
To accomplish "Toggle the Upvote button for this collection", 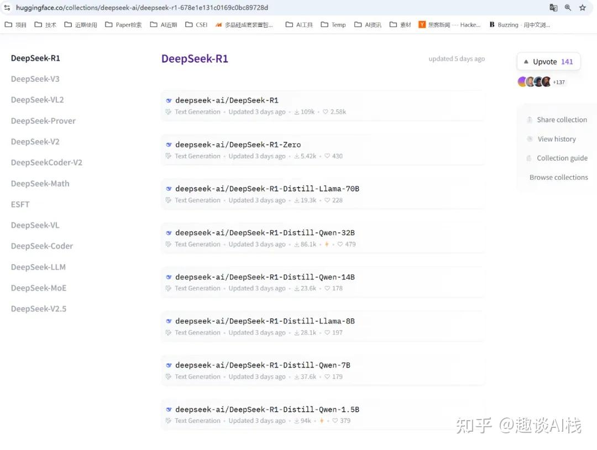I will [x=548, y=61].
